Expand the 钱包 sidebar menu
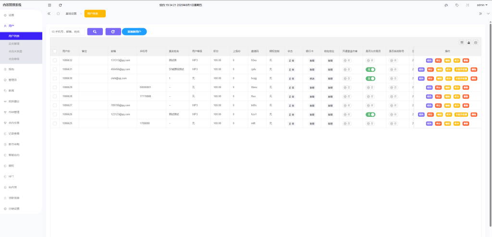Image resolution: width=492 pixels, height=237 pixels. pyautogui.click(x=11, y=69)
